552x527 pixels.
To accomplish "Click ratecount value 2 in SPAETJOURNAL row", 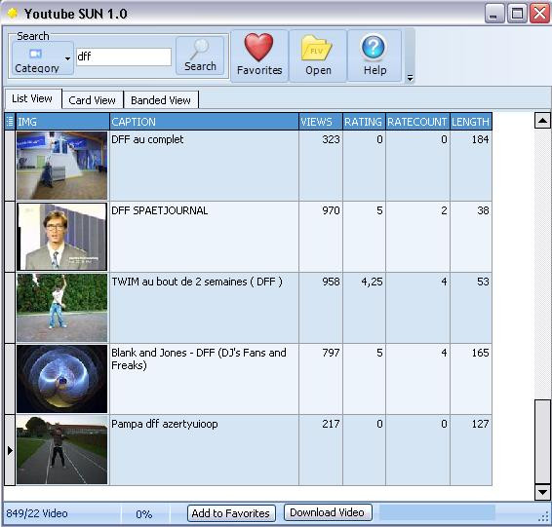I will click(x=444, y=210).
